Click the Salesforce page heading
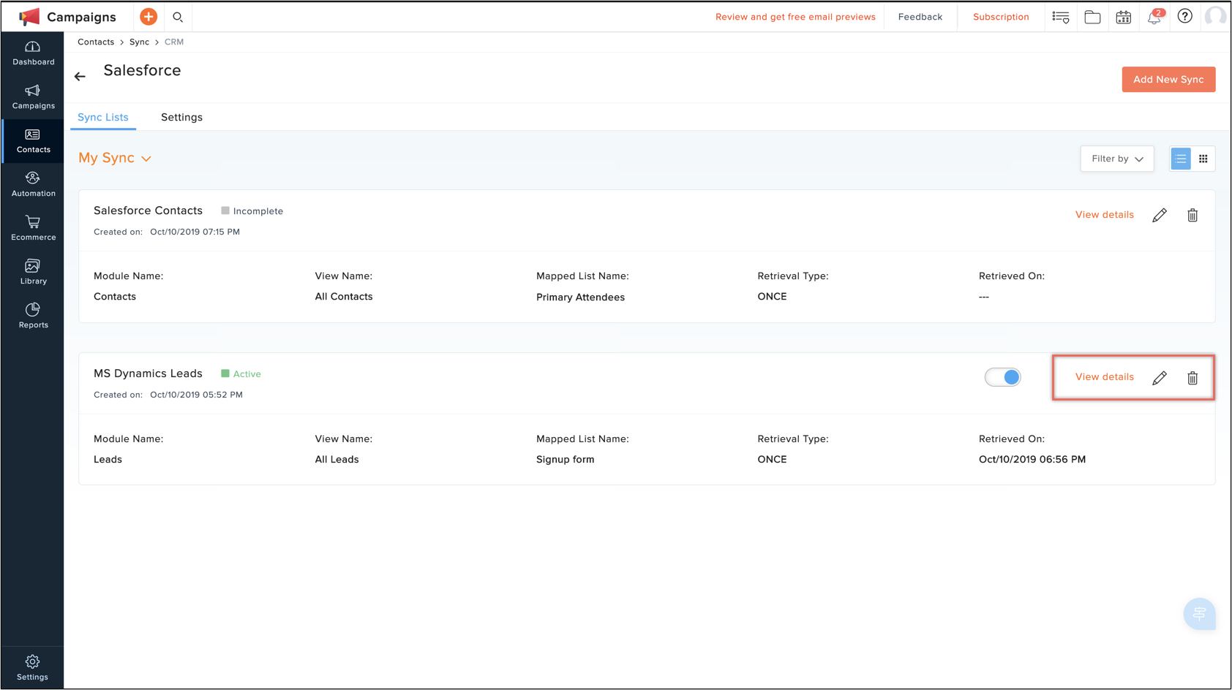This screenshot has height=690, width=1232. click(x=142, y=70)
